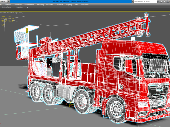Open the Graph Editors menu
170x127 pixels.
click(29, 5)
